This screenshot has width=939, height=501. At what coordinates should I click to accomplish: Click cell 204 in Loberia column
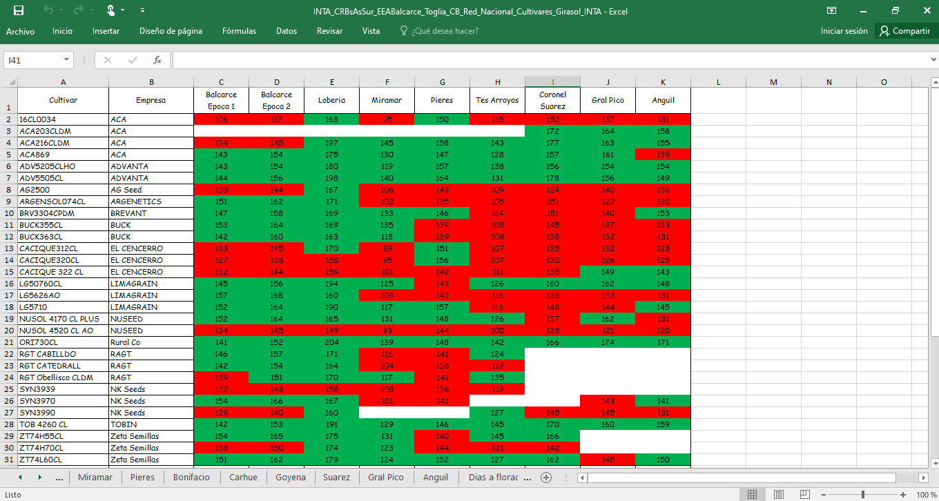[x=331, y=342]
